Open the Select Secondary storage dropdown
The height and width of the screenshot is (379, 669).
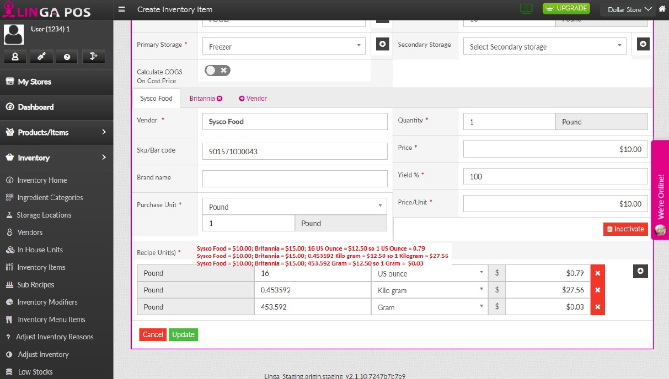[545, 46]
